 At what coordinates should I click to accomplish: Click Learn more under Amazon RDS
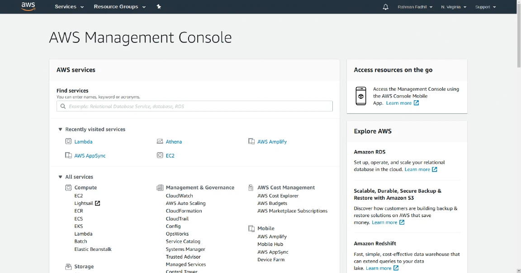click(x=417, y=170)
